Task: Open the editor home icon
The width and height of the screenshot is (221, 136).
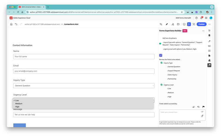Action: coord(11,24)
